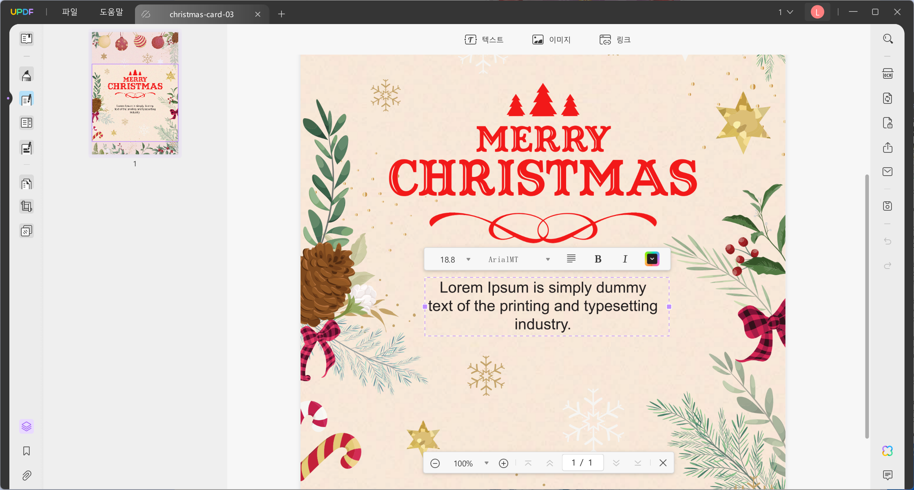Click the vertical scrollbar of document view
Screen dimensions: 914x490
point(867,306)
